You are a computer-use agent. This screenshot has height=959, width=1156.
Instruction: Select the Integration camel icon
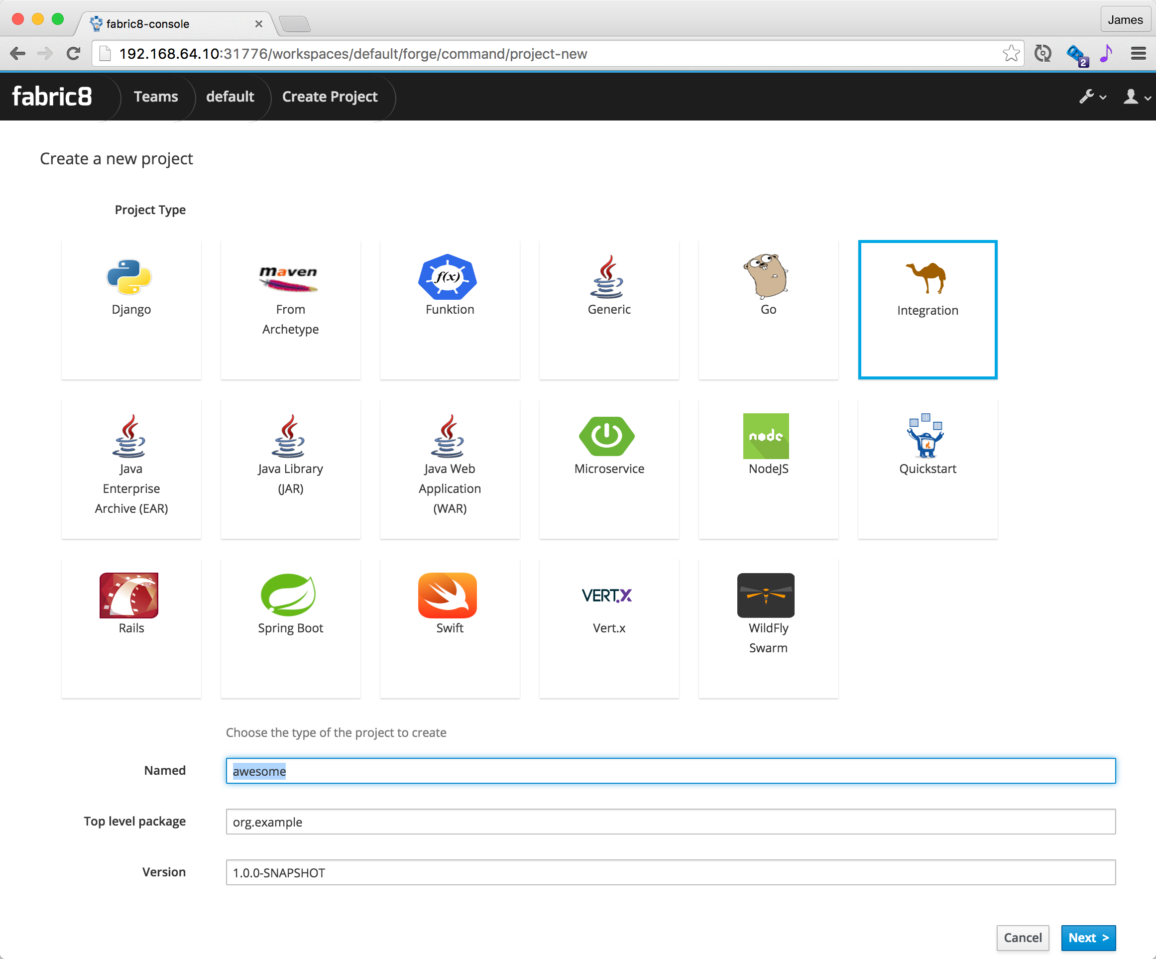926,277
